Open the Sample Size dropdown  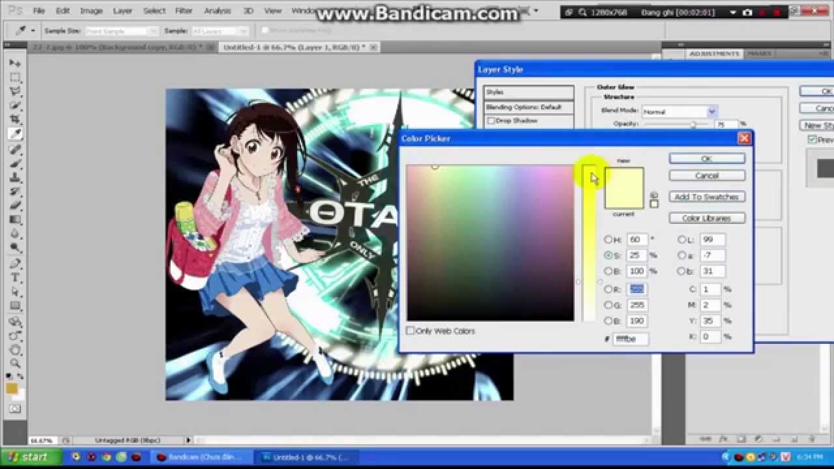(121, 31)
